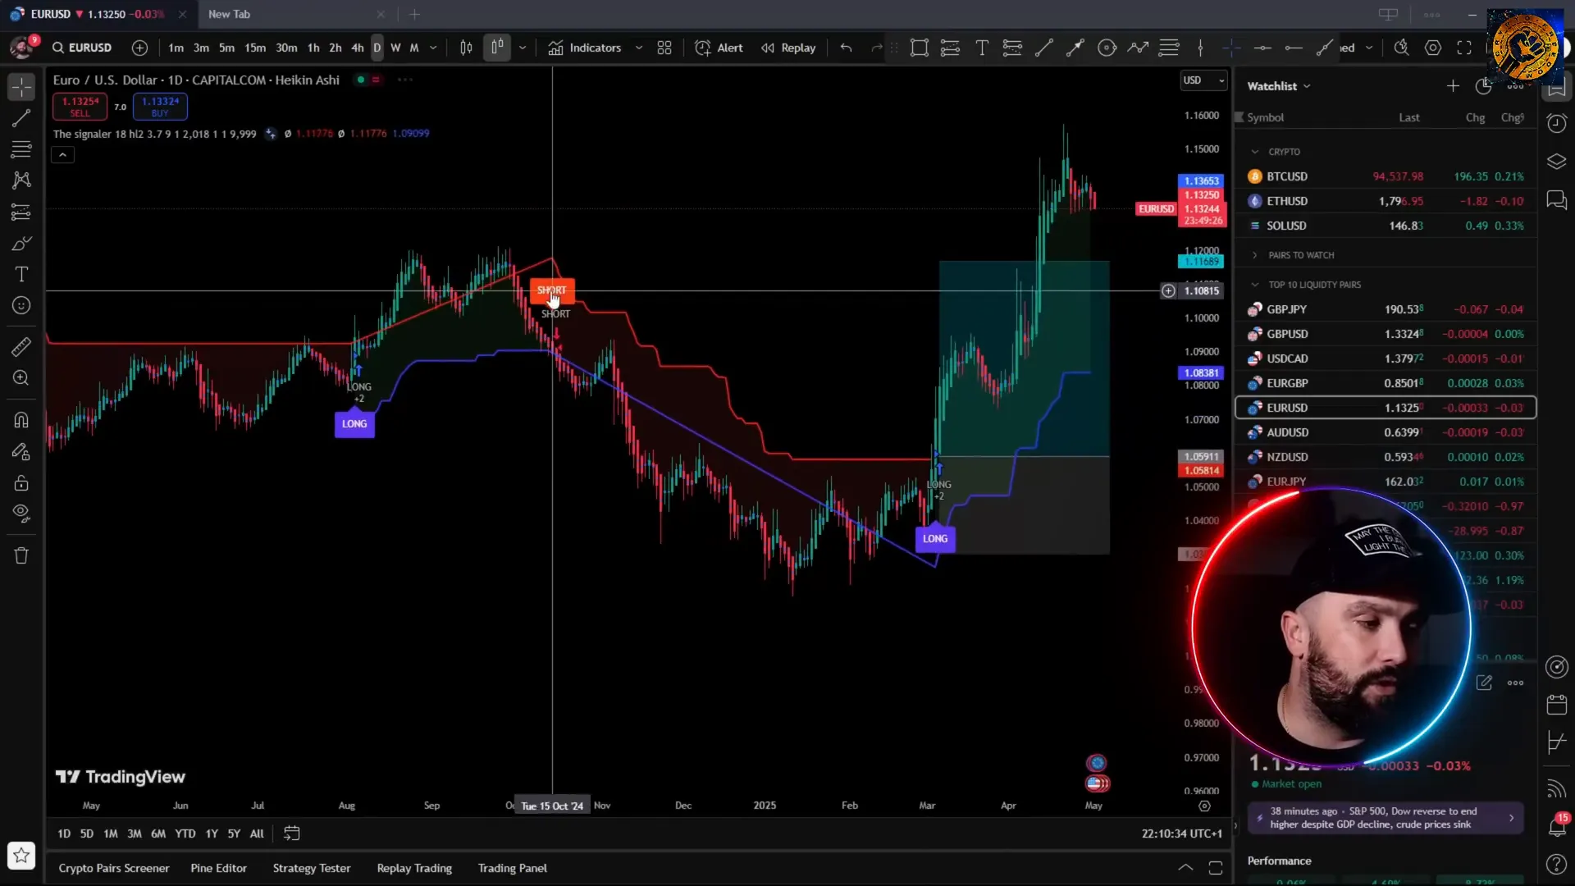Open the object tree layers icon
1575x886 pixels.
click(x=1556, y=162)
